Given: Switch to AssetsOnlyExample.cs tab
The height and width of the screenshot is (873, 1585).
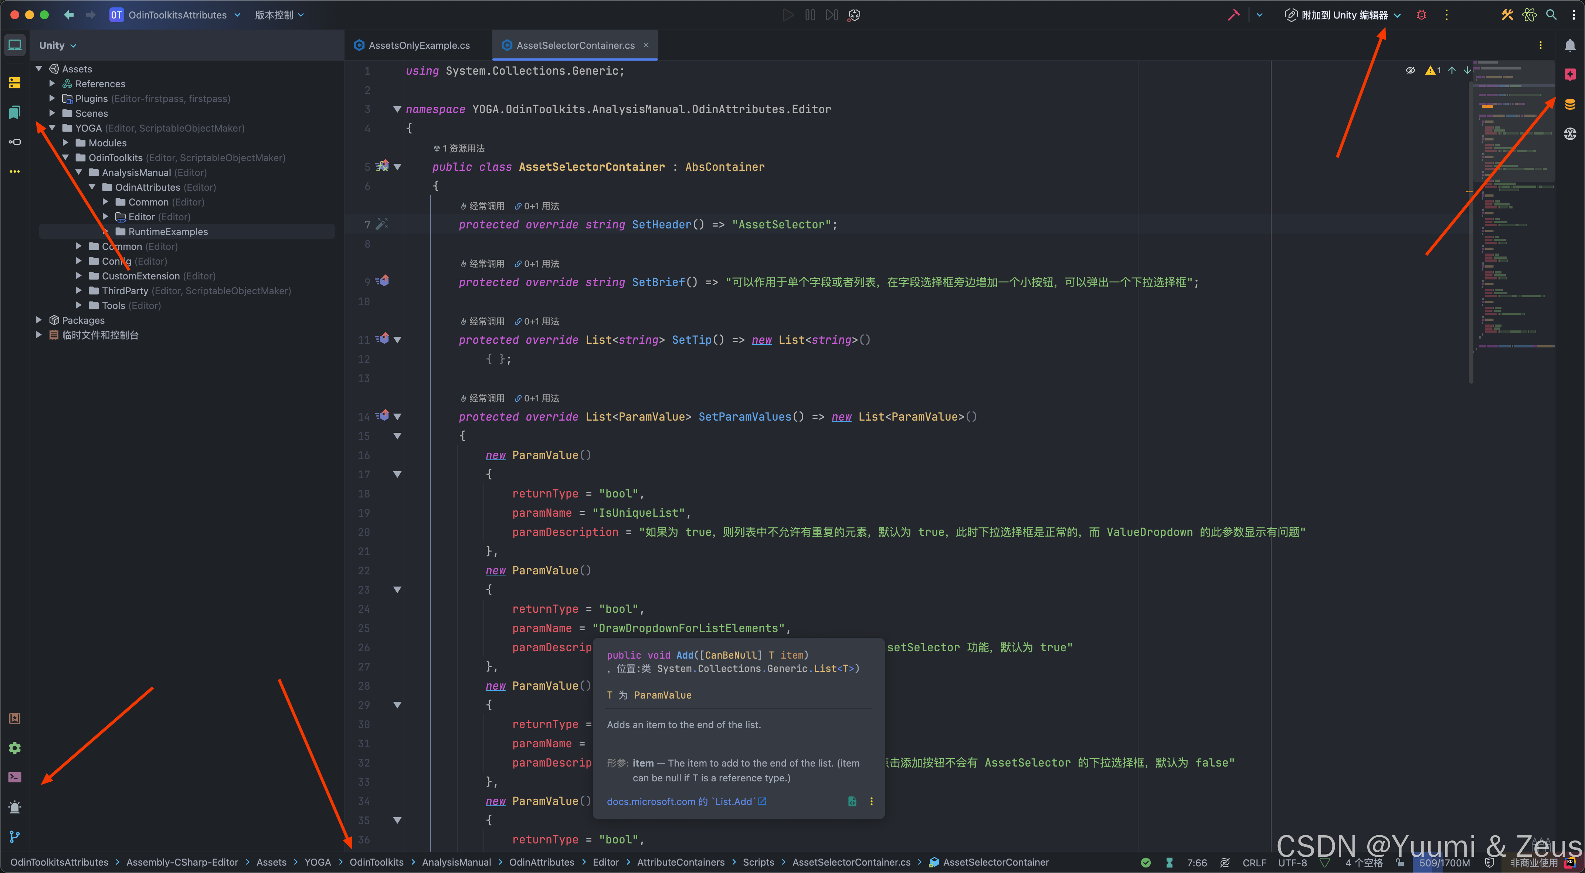Looking at the screenshot, I should pos(418,45).
